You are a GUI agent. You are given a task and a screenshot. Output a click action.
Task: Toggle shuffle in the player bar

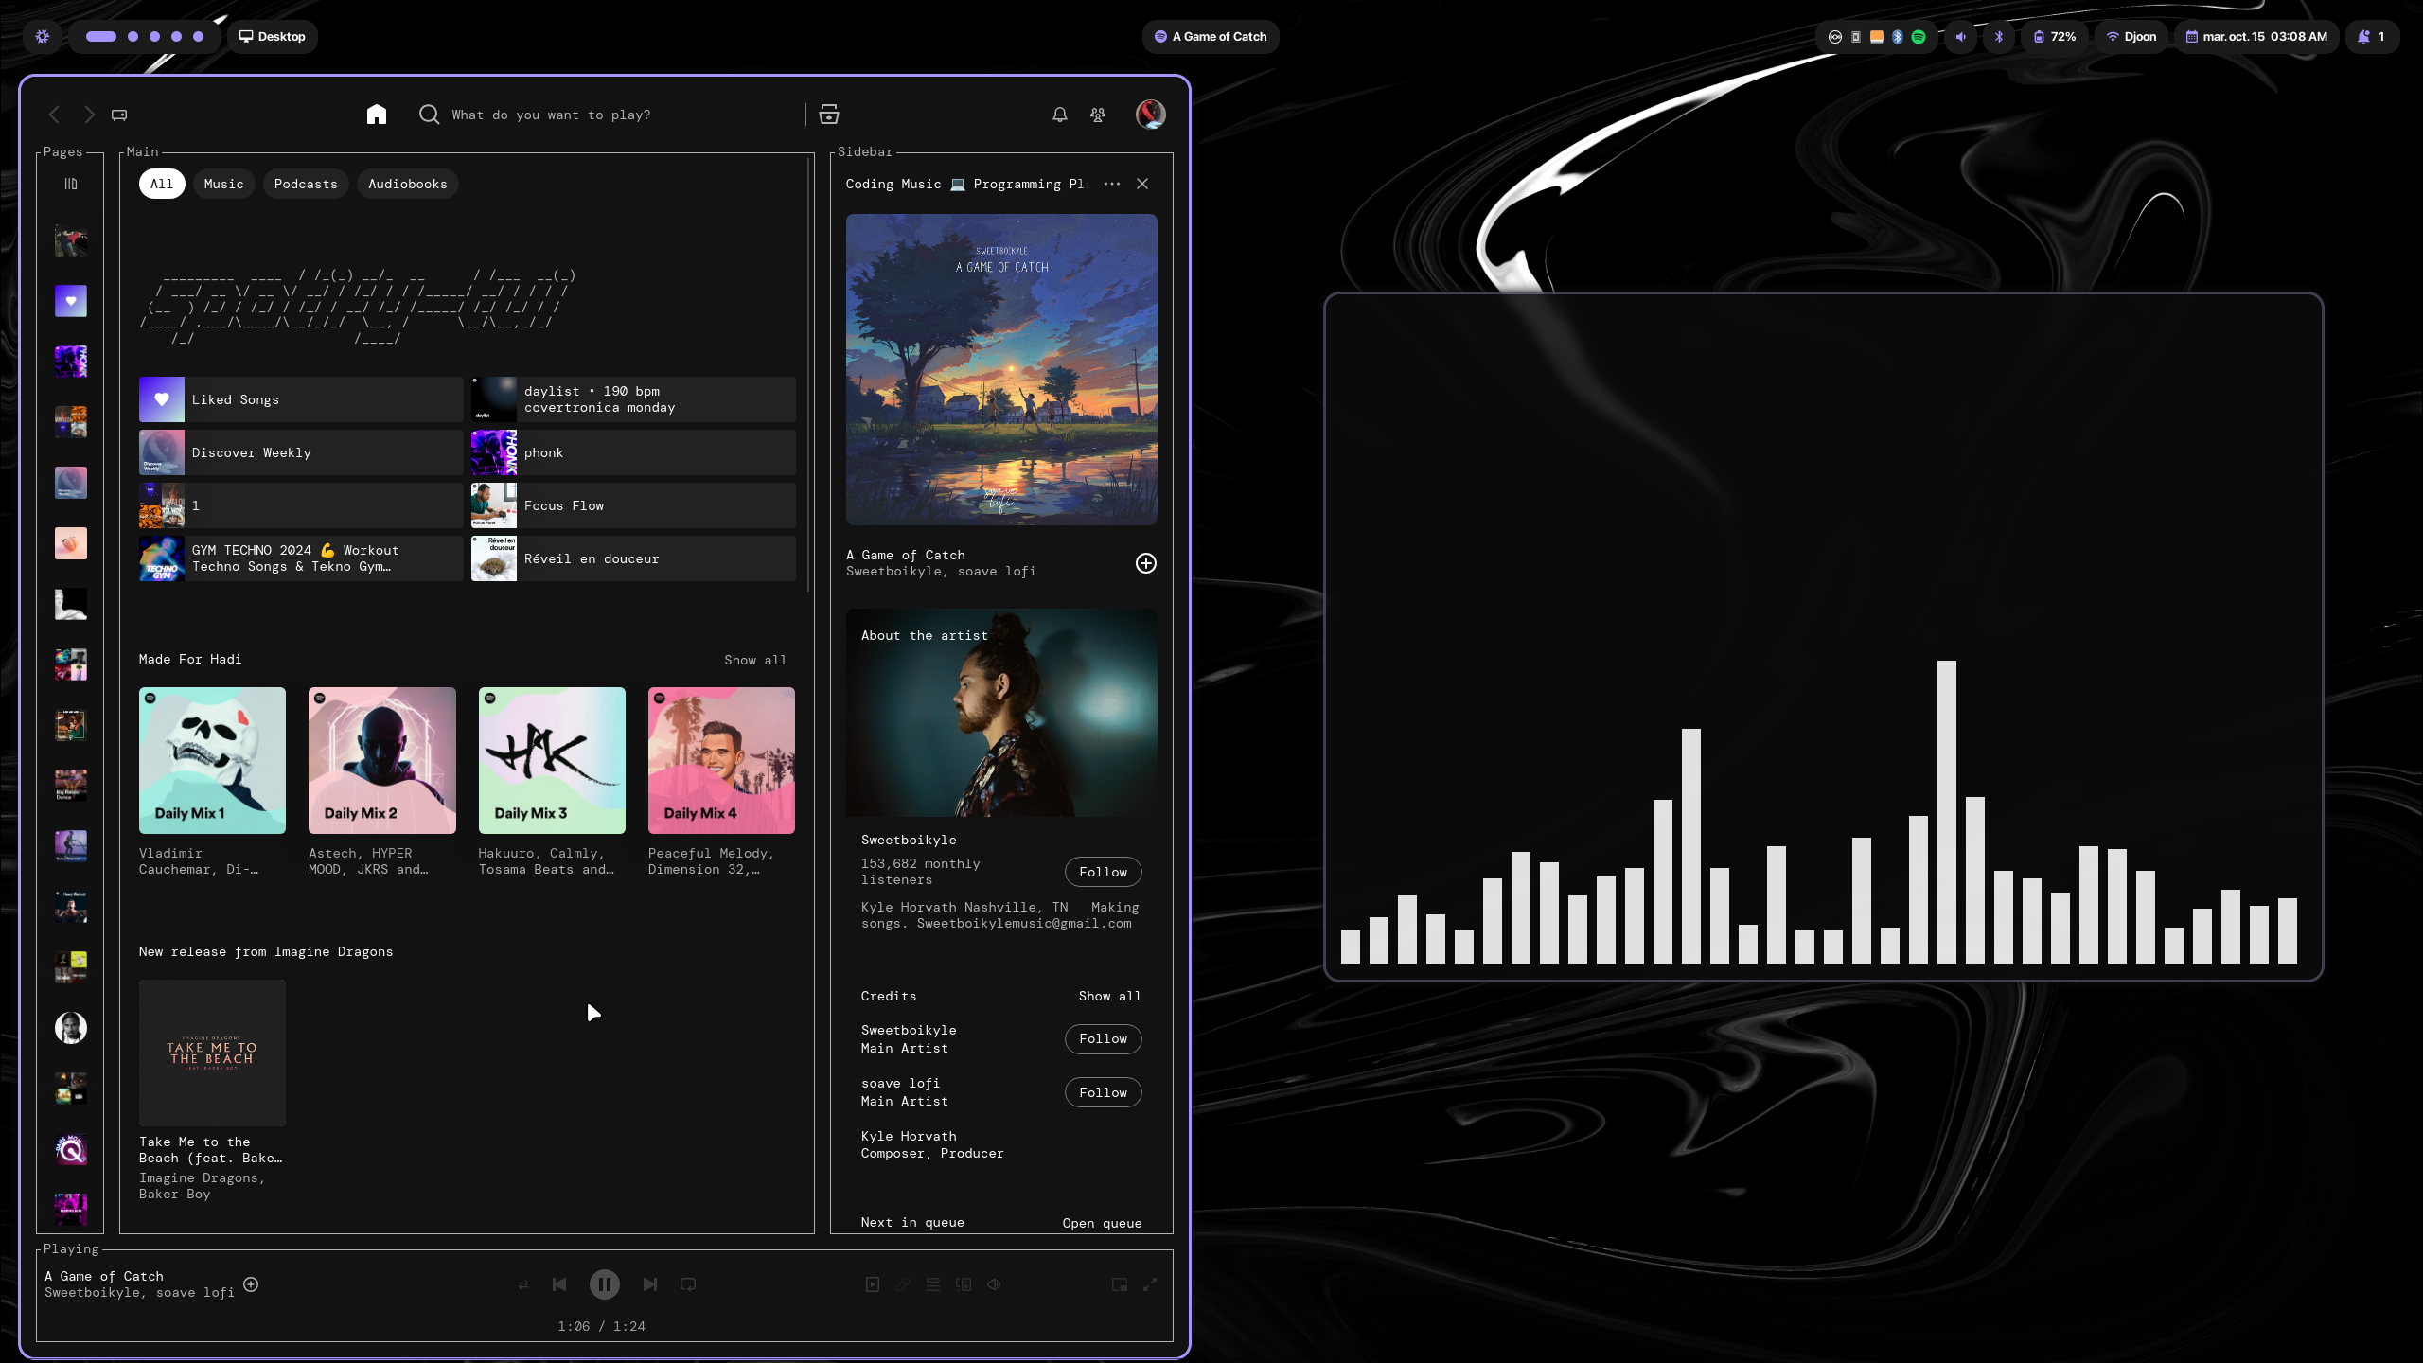(523, 1284)
